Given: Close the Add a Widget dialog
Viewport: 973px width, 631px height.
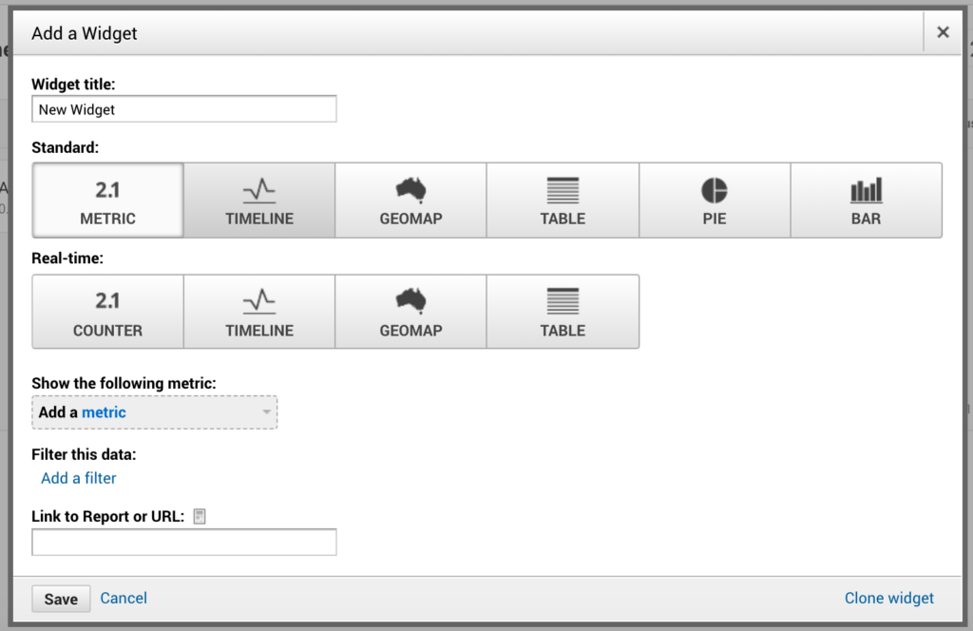Looking at the screenshot, I should pos(943,32).
